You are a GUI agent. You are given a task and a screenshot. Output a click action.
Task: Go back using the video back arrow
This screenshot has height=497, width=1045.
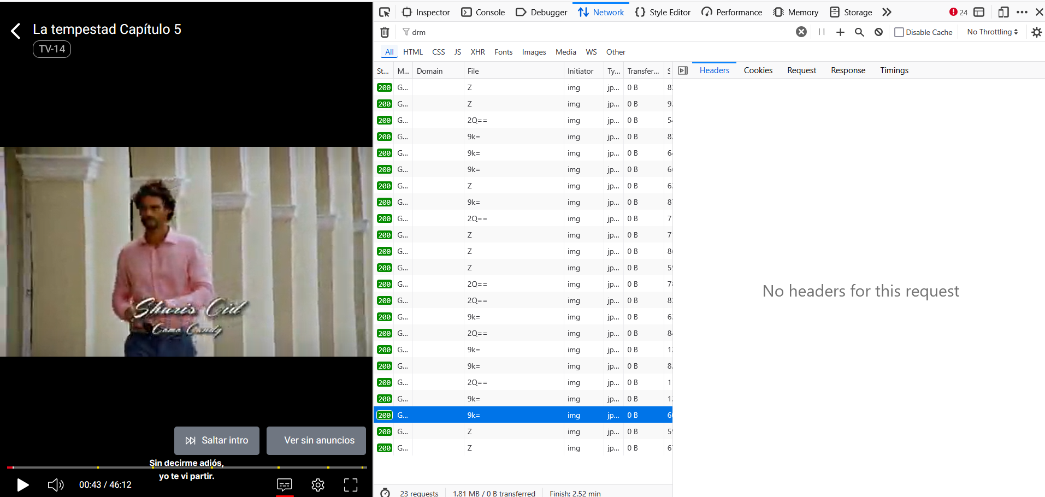click(x=16, y=31)
